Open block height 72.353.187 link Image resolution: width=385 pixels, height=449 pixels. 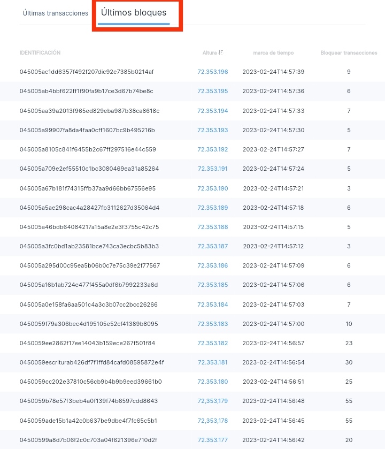(212, 246)
